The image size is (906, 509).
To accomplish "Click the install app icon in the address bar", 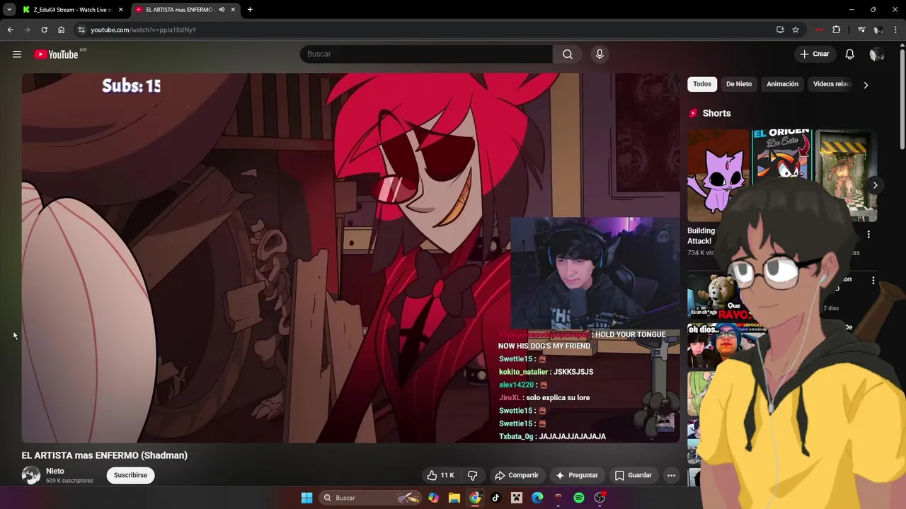I will pyautogui.click(x=780, y=30).
